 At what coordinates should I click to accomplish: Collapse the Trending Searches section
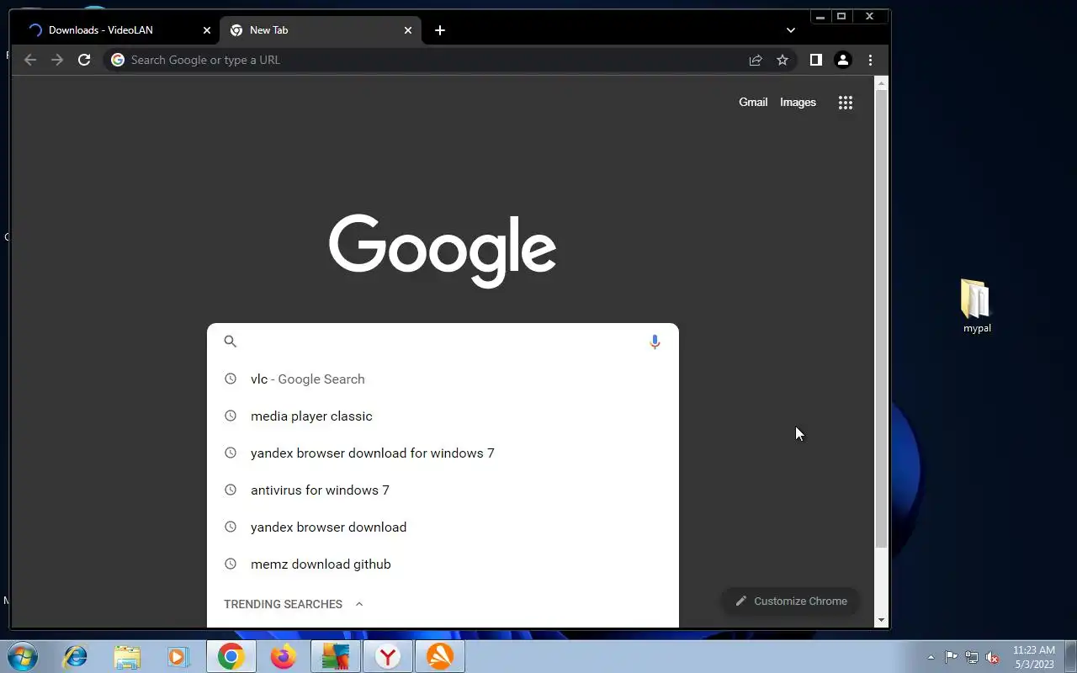(x=359, y=604)
